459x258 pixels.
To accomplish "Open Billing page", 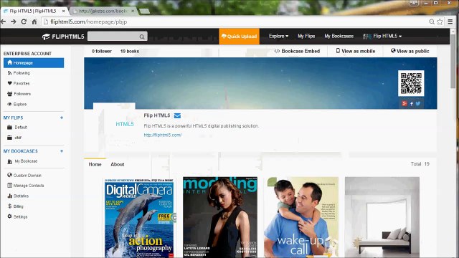I will [x=16, y=206].
